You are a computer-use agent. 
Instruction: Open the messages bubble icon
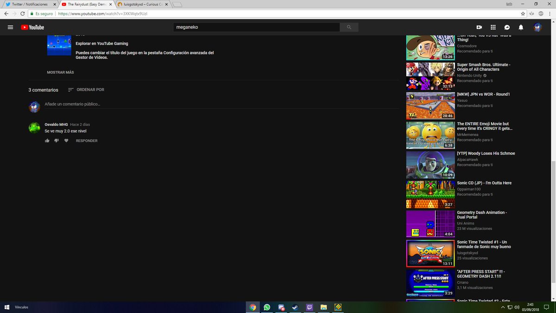click(x=507, y=27)
